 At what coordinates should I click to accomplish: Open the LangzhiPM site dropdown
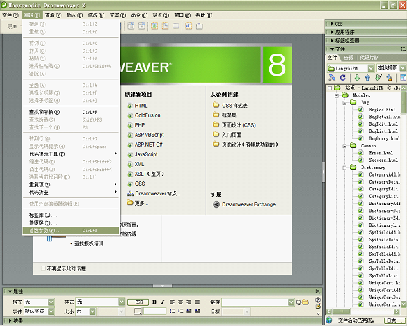pos(371,68)
